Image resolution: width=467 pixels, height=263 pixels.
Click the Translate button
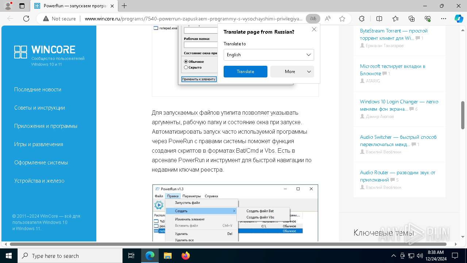pos(245,72)
